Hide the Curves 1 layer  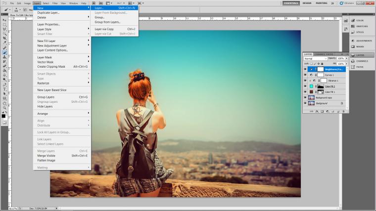pyautogui.click(x=305, y=75)
